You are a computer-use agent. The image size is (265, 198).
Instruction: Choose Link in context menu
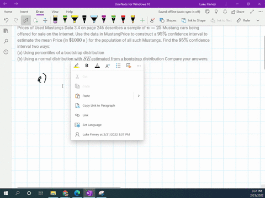coord(107,115)
